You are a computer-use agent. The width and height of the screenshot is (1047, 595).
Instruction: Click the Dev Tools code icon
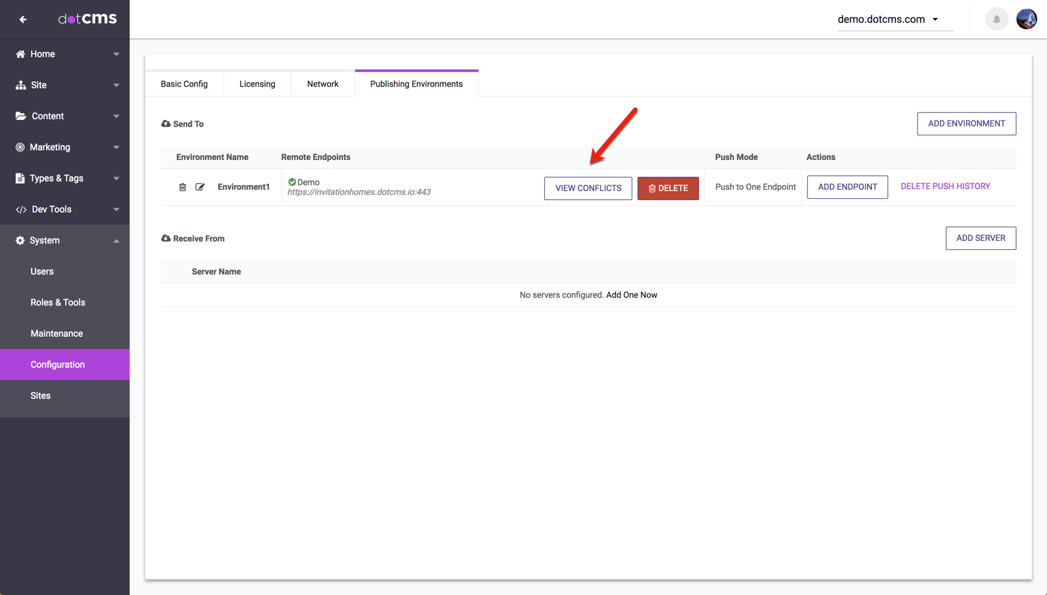pyautogui.click(x=21, y=210)
